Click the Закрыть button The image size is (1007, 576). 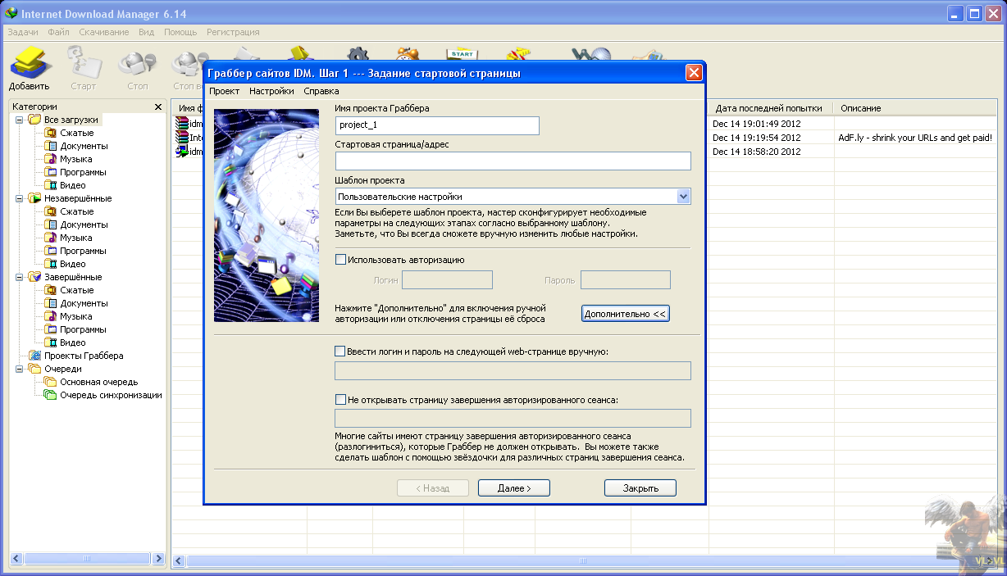(x=640, y=488)
